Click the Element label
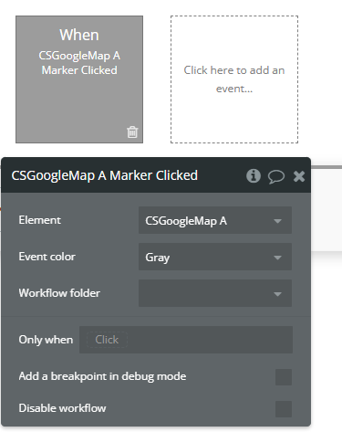The width and height of the screenshot is (342, 432). (x=40, y=220)
